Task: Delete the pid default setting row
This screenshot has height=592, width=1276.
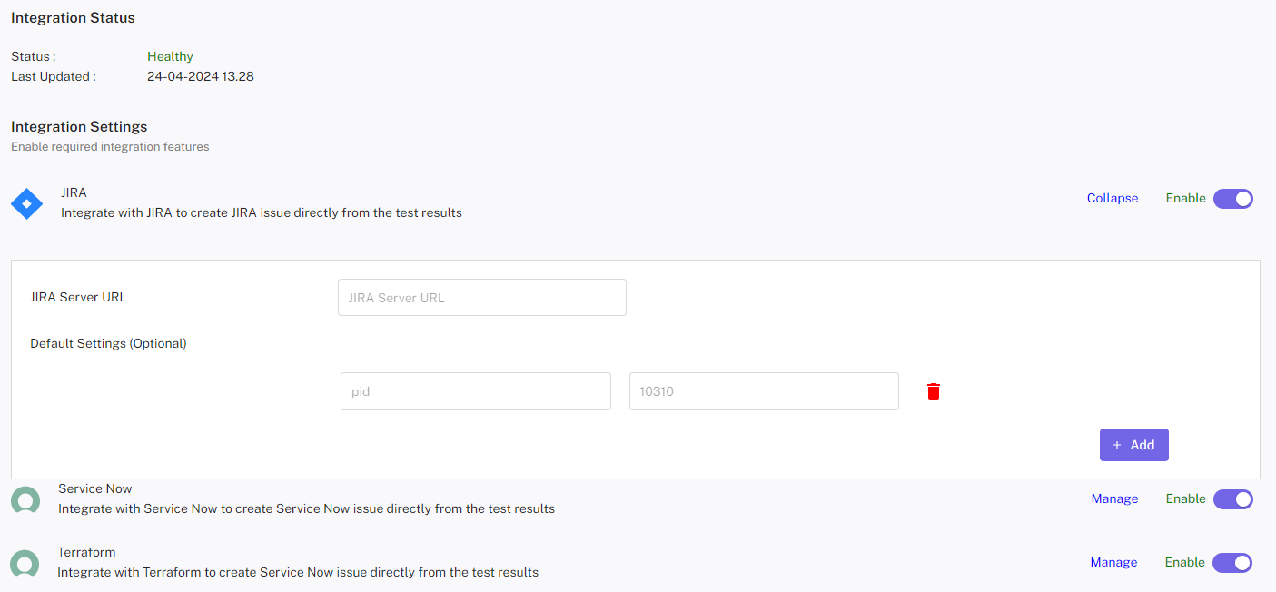Action: [x=933, y=391]
